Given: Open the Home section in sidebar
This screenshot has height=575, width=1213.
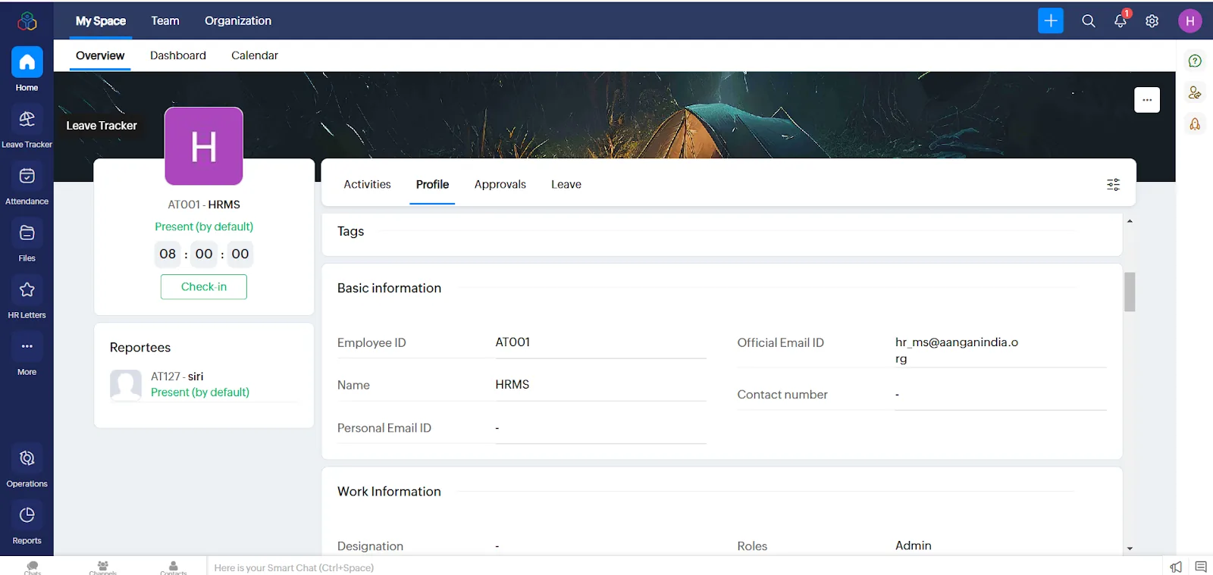Looking at the screenshot, I should pos(27,70).
